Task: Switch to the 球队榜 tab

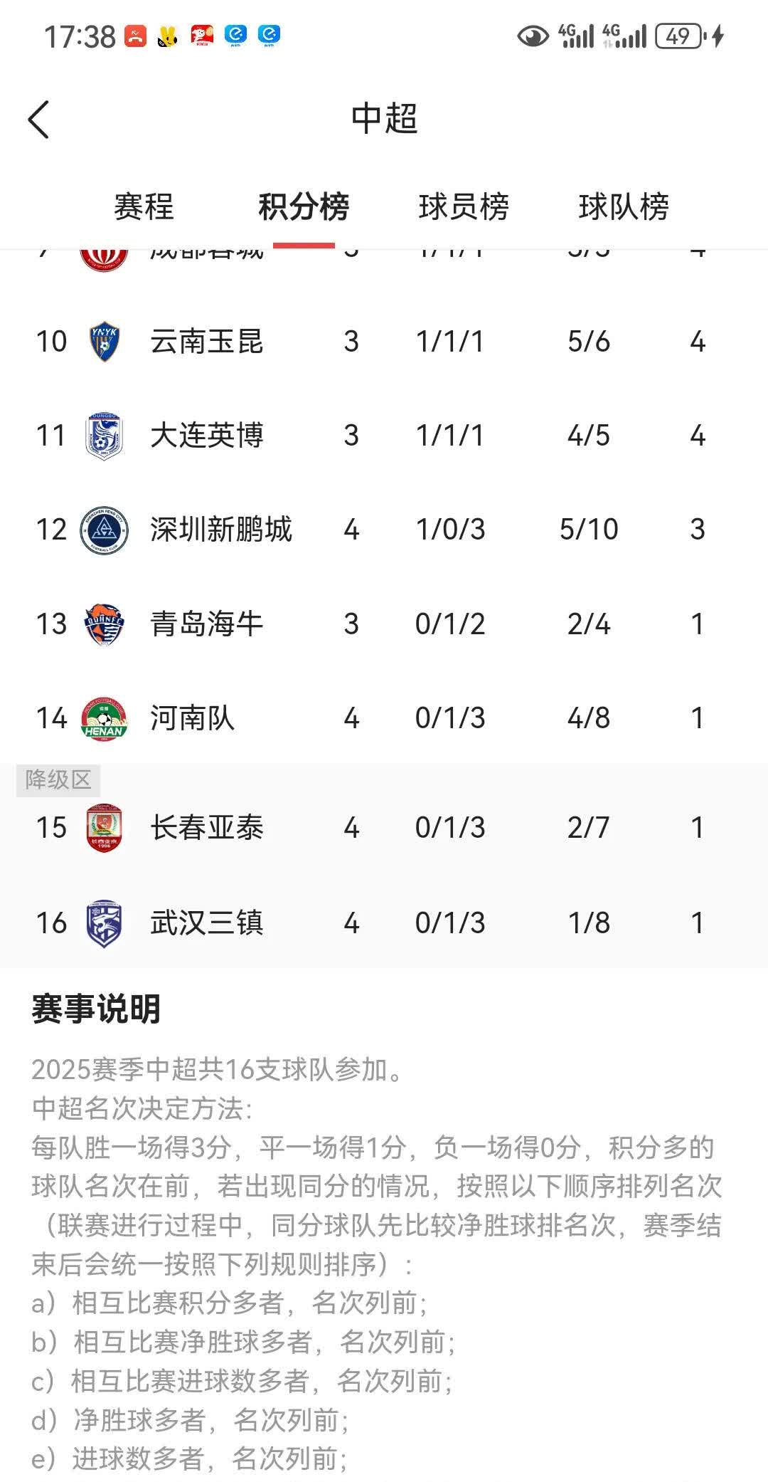Action: [x=624, y=207]
